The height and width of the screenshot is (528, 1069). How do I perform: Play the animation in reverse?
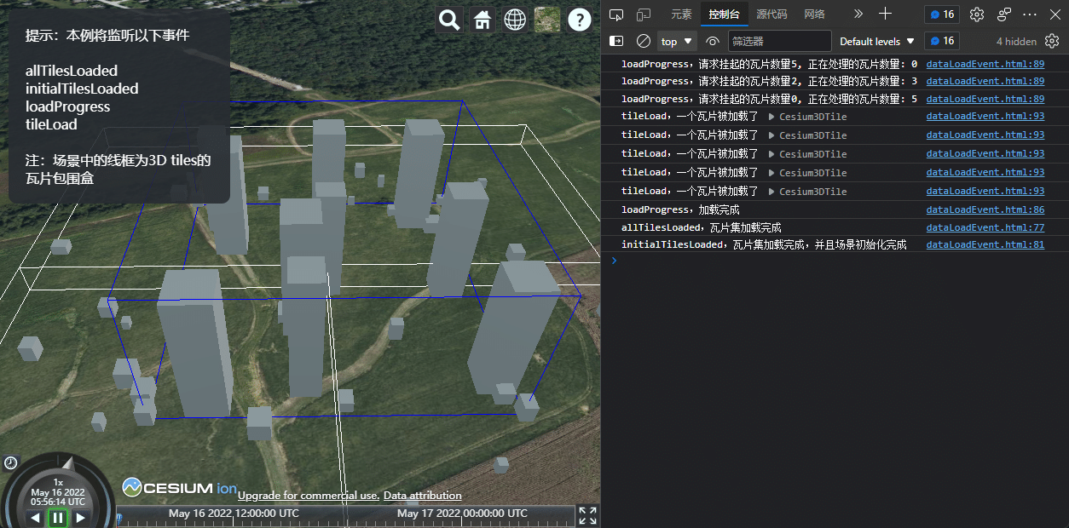[x=35, y=518]
